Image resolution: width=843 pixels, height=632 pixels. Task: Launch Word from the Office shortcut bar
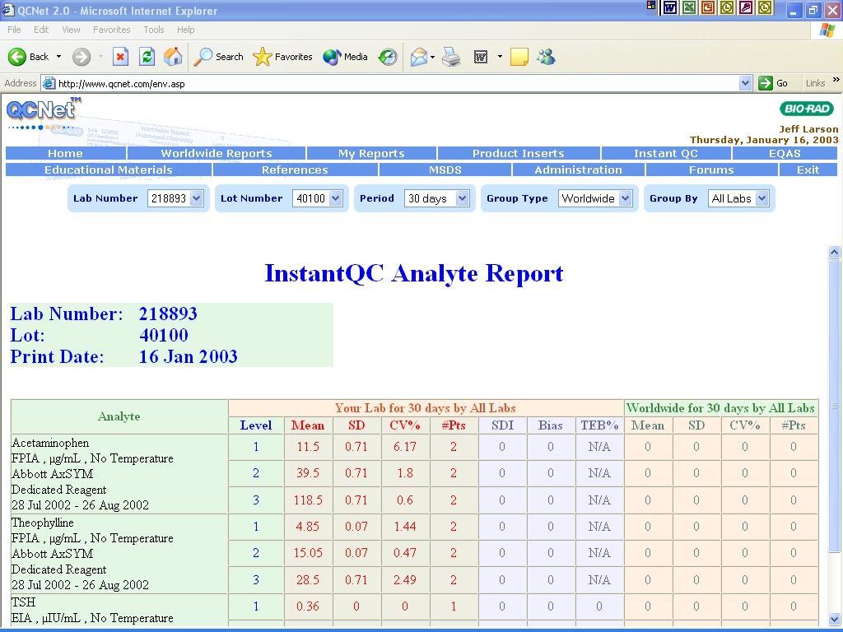[x=670, y=7]
